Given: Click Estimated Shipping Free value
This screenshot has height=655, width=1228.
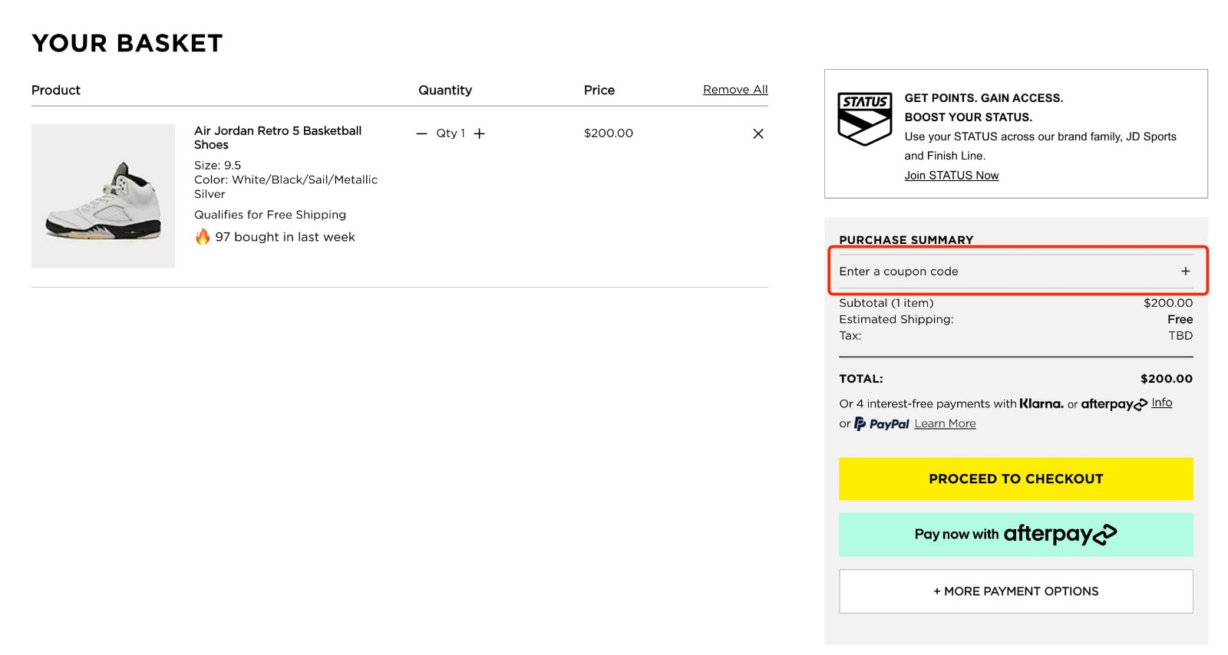Looking at the screenshot, I should click(x=1180, y=319).
